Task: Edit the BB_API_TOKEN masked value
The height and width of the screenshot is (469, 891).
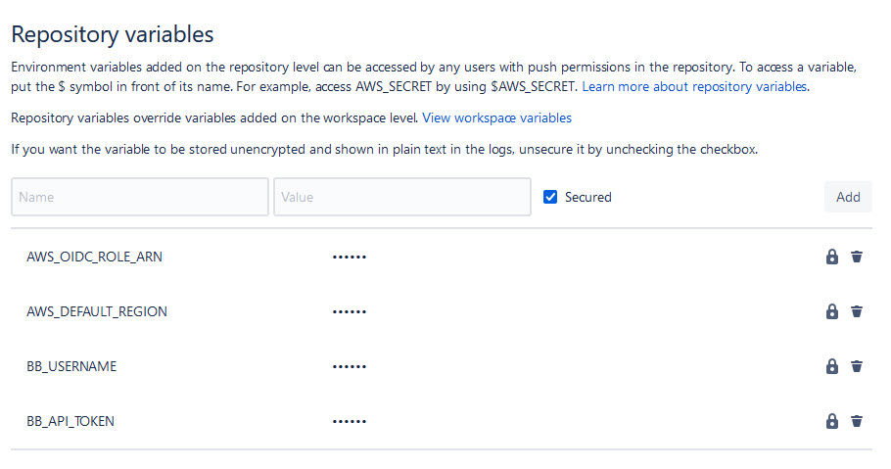Action: pyautogui.click(x=350, y=421)
